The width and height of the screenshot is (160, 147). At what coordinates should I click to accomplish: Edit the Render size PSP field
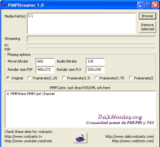pyautogui.click(x=45, y=70)
